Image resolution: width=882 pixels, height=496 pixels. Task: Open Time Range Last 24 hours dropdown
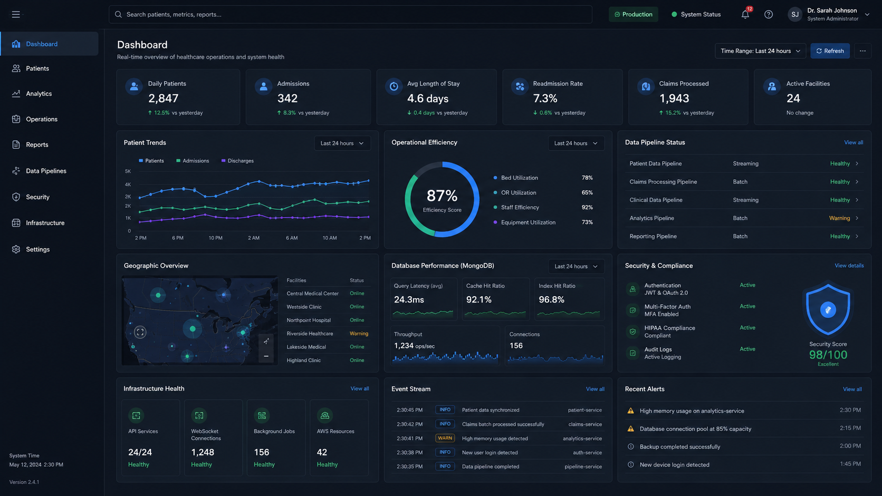(x=760, y=51)
